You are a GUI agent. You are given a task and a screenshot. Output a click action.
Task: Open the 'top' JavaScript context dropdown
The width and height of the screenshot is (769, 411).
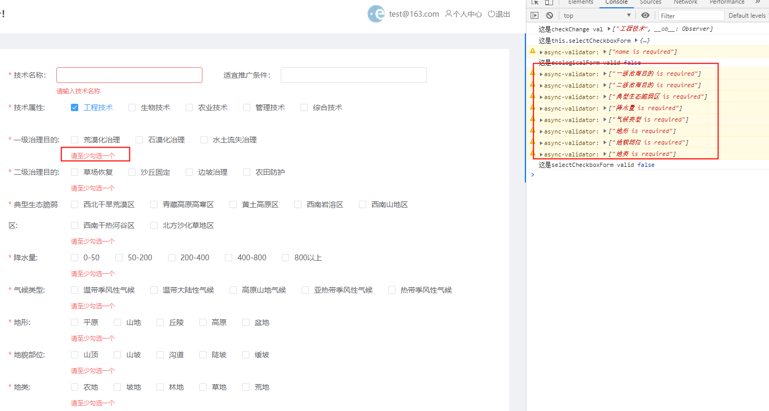pos(597,16)
